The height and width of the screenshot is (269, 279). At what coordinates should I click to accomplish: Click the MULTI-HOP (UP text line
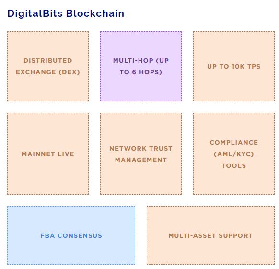click(141, 61)
